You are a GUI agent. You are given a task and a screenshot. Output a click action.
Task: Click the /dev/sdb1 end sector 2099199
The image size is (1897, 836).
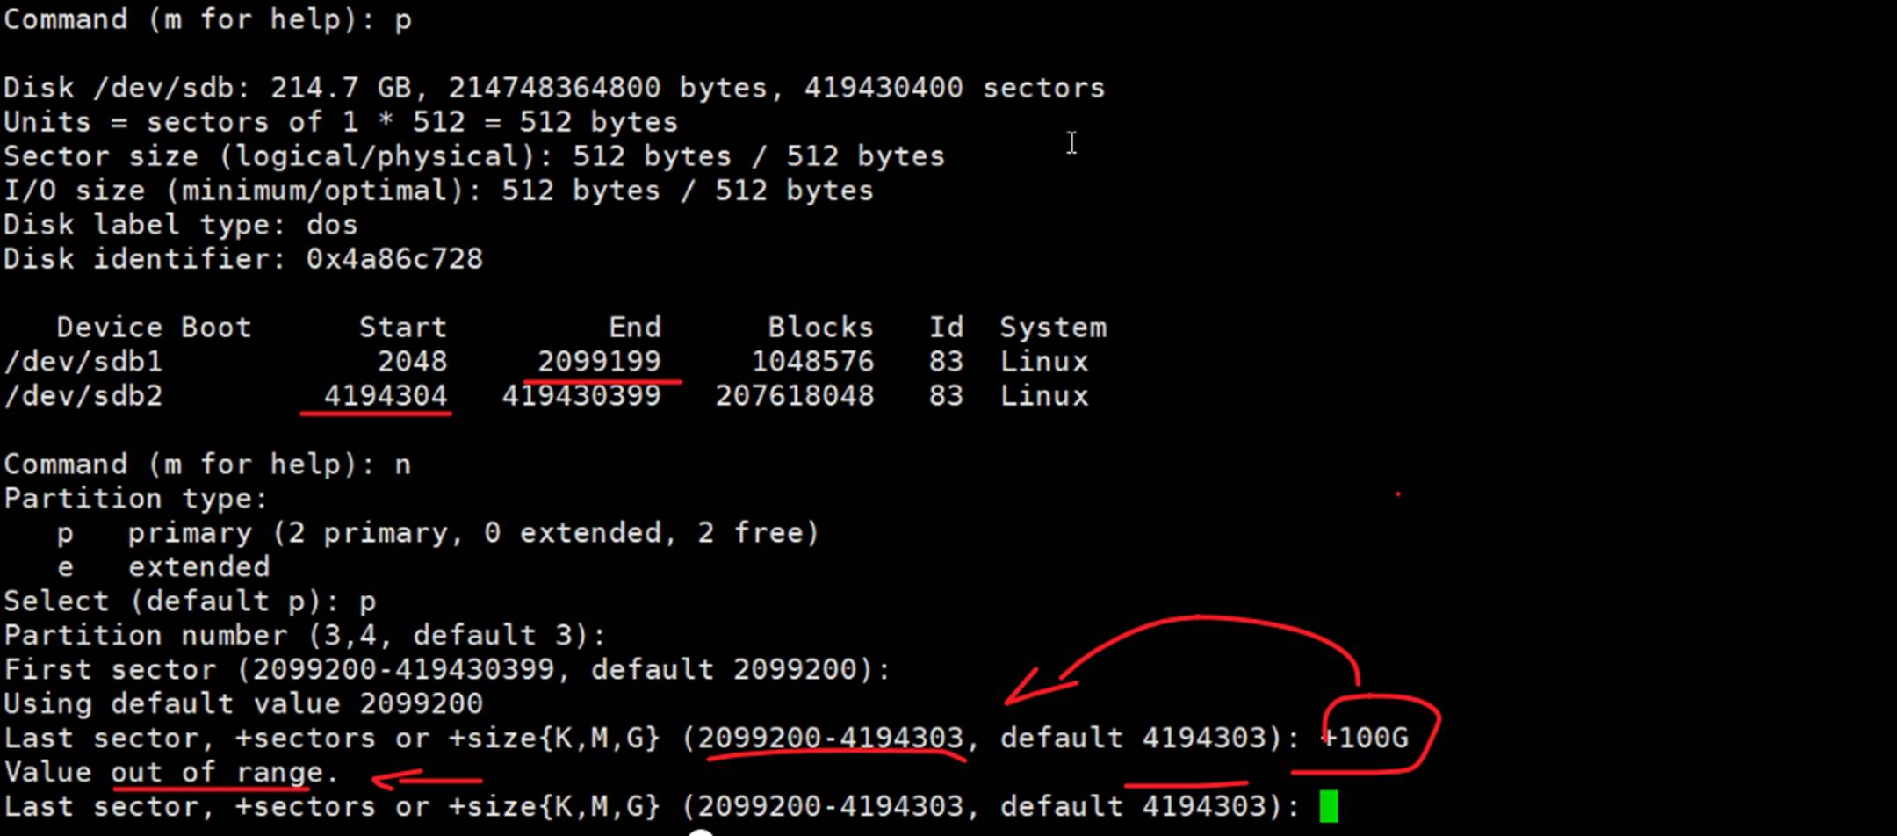(599, 362)
